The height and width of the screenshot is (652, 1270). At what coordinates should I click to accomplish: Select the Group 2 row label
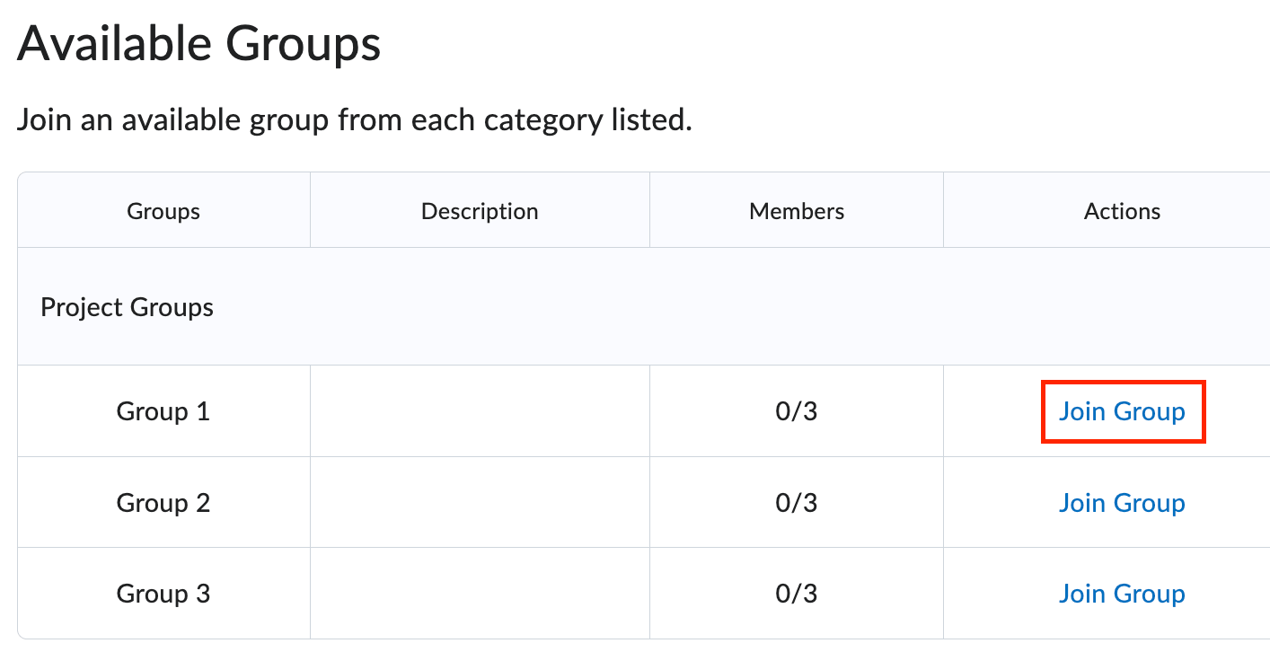[x=163, y=503]
